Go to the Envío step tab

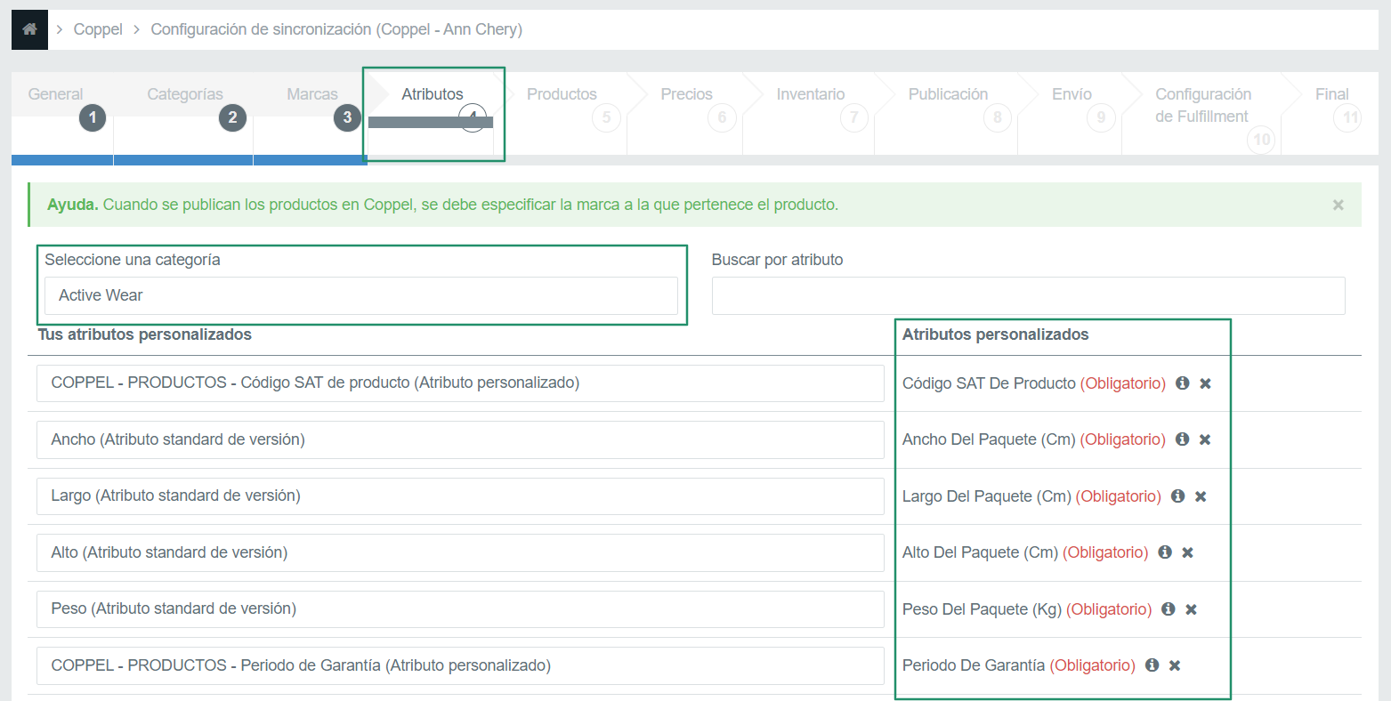click(1070, 113)
